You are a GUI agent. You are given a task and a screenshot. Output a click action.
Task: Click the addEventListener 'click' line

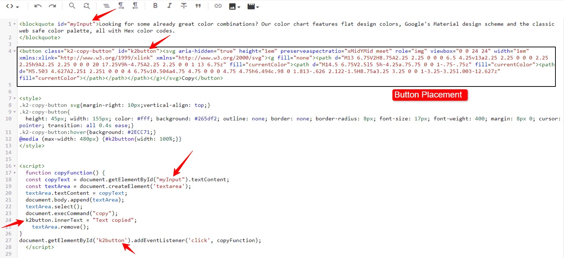(x=140, y=240)
